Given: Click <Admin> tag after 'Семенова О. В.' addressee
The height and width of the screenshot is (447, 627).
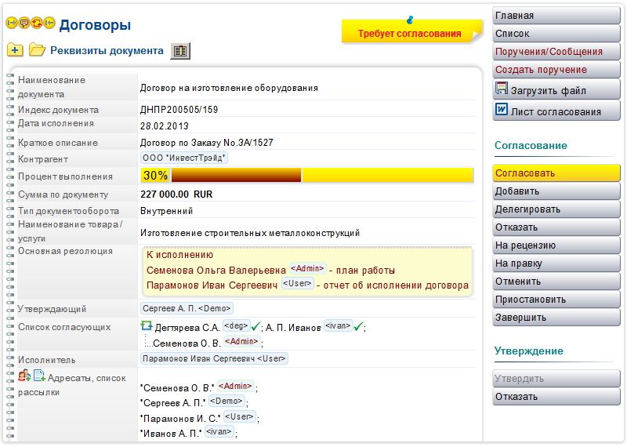Looking at the screenshot, I should (x=236, y=386).
